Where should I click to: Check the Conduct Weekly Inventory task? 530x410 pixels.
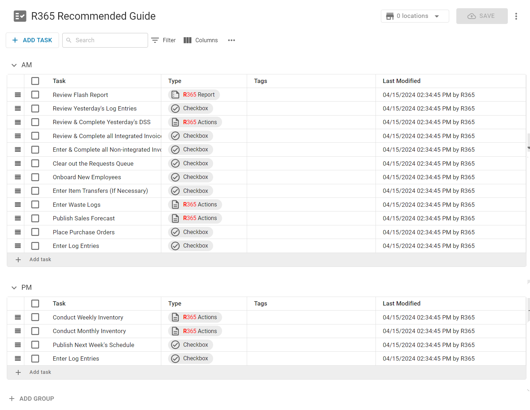(x=35, y=317)
